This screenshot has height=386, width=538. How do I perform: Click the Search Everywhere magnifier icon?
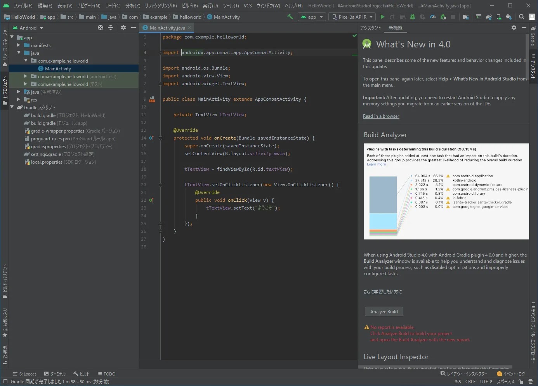click(x=522, y=17)
